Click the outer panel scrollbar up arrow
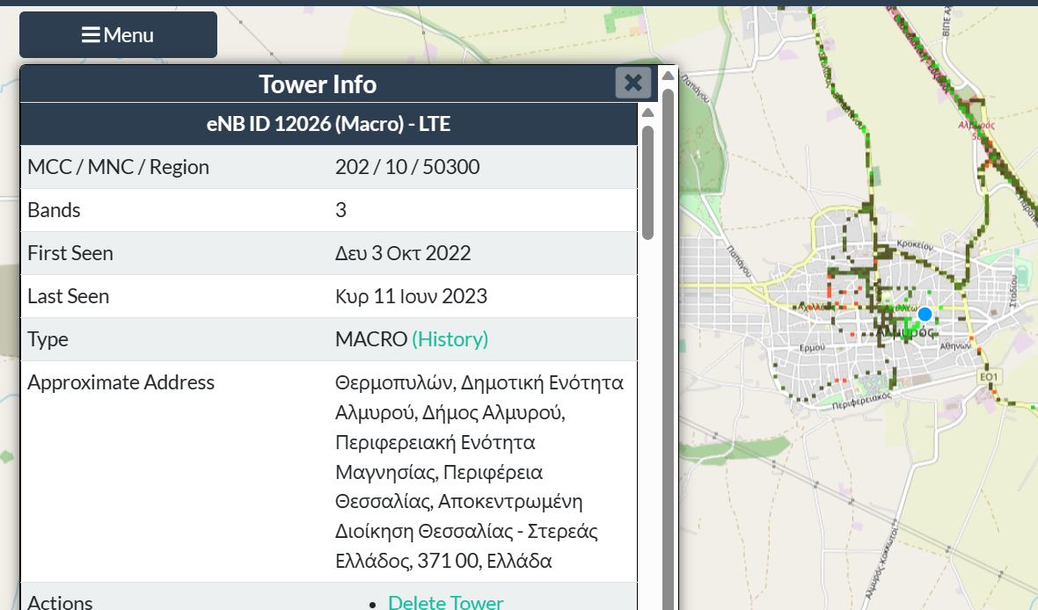1038x610 pixels. (x=668, y=76)
